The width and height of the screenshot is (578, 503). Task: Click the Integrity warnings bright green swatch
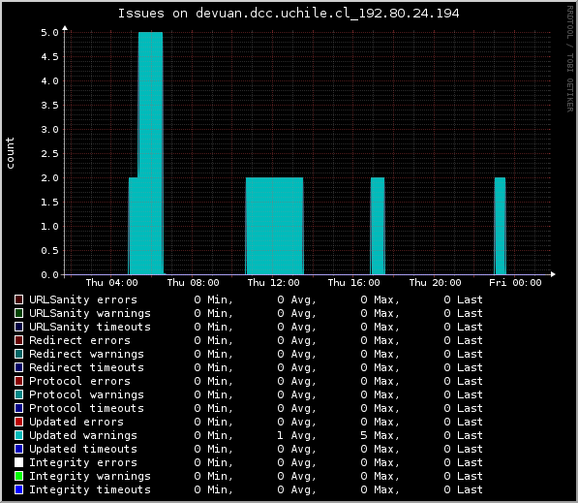click(18, 476)
